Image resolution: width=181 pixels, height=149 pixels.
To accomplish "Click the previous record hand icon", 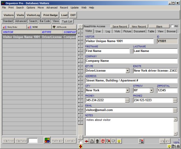I will coord(162,141).
